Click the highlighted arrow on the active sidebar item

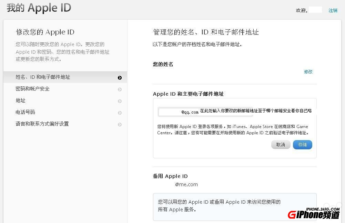(x=120, y=78)
